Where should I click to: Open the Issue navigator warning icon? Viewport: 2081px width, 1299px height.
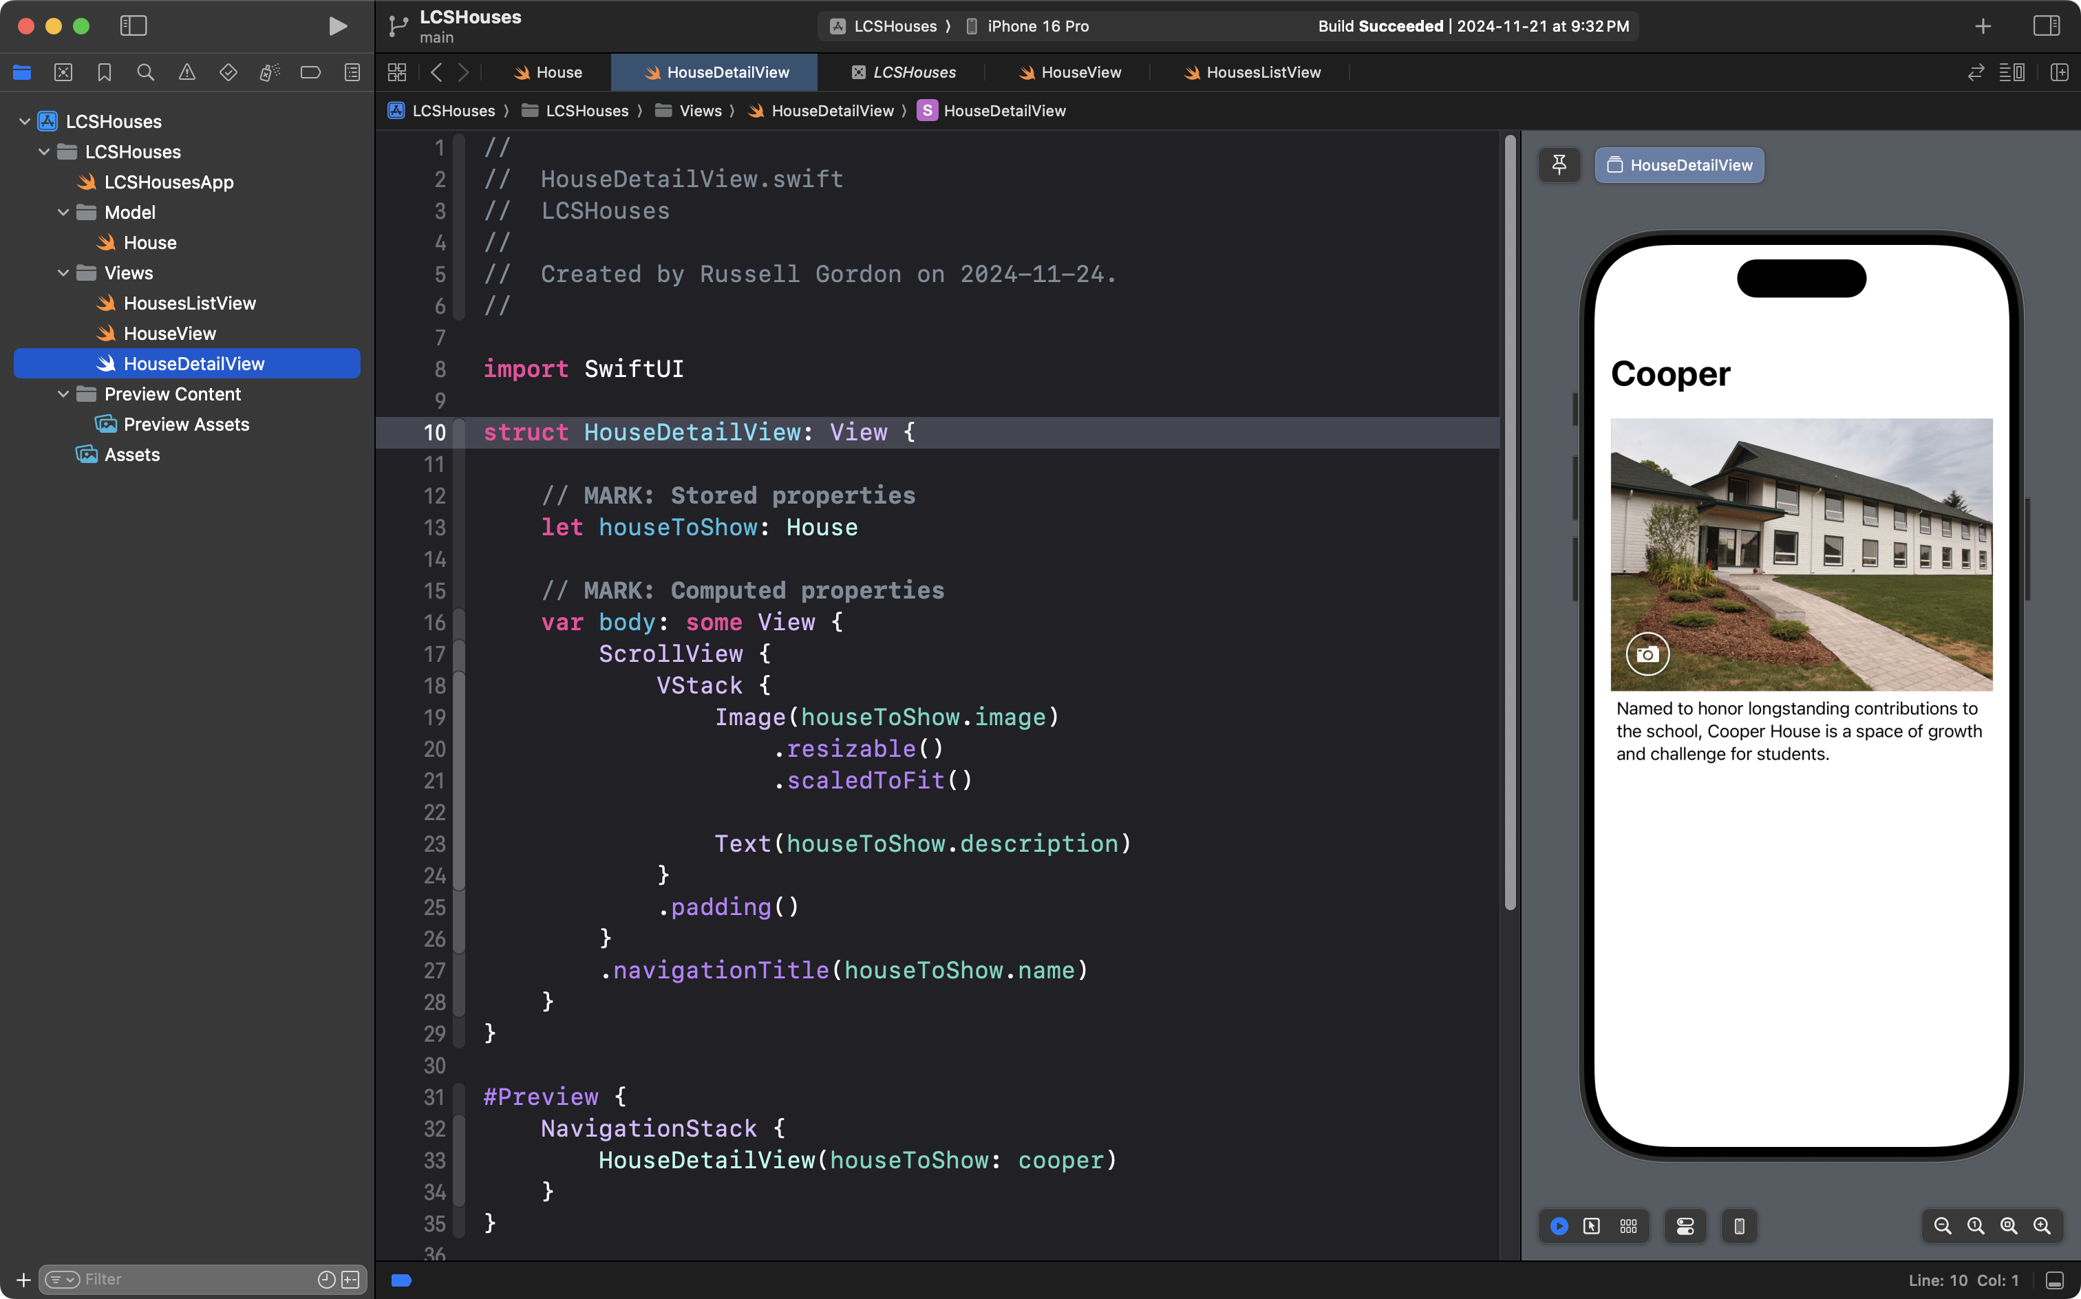[186, 72]
